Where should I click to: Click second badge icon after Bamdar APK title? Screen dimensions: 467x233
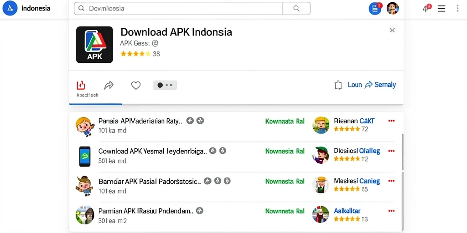tap(218, 181)
